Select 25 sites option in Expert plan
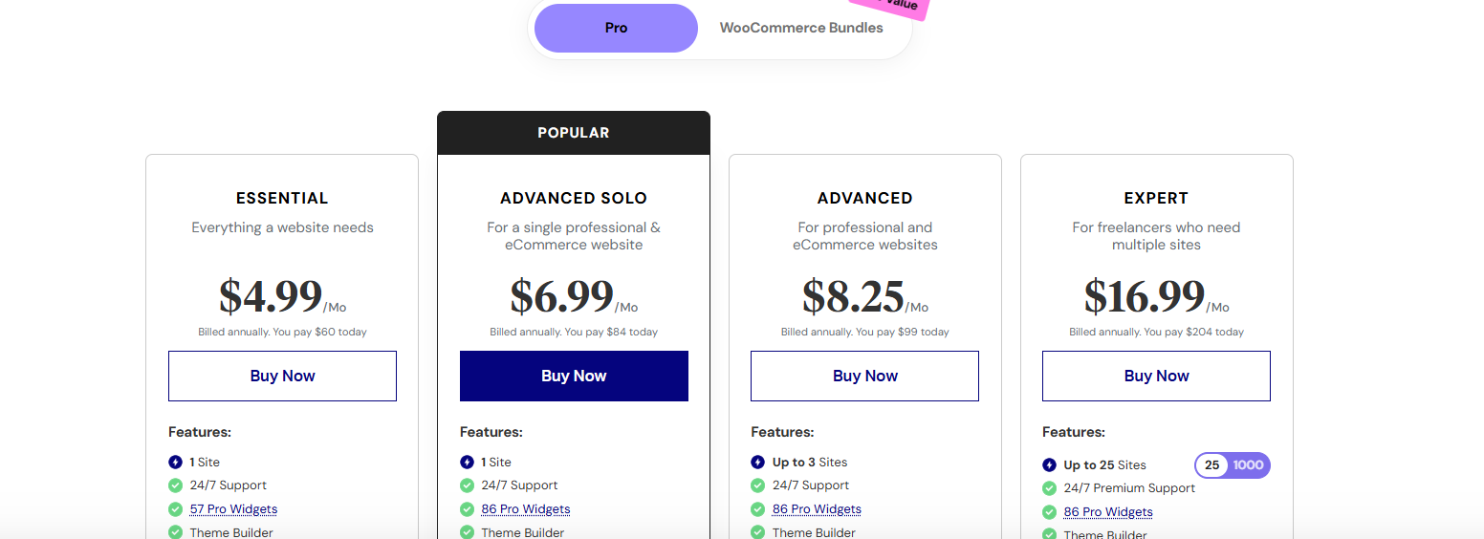The image size is (1484, 539). (1212, 465)
